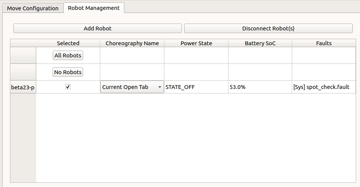
Task: Click the Add Robot button
Action: (x=98, y=29)
